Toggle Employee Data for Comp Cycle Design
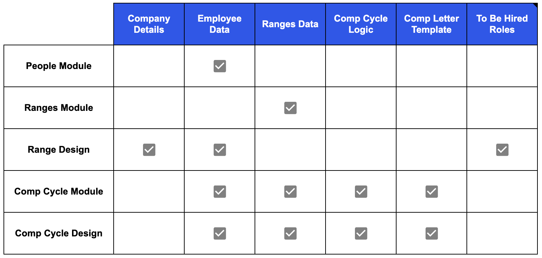 coord(220,233)
